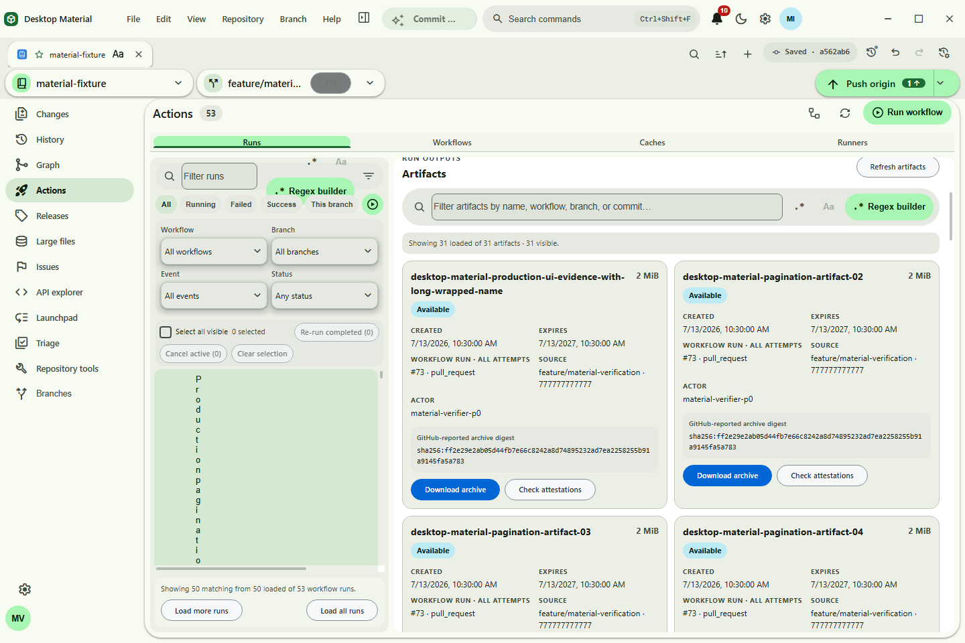Screen dimensions: 965x643
Task: Click Load more runs button
Action: (201, 611)
